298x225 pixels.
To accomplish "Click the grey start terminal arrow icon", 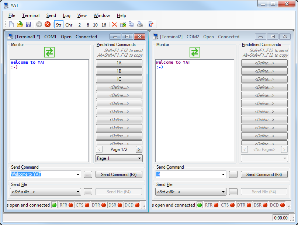I will [x=39, y=24].
